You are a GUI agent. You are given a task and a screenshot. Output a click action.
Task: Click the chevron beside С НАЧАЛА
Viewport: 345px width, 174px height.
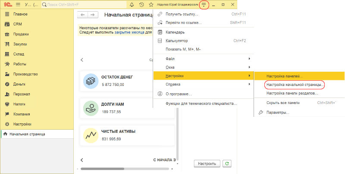point(82,160)
